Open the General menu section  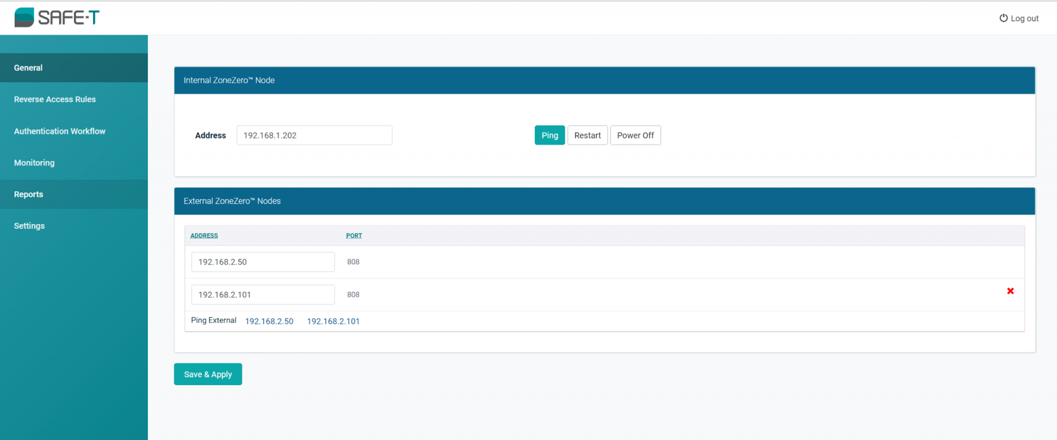tap(74, 68)
